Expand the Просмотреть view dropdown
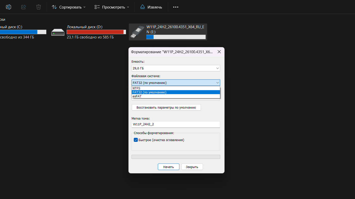355x199 pixels. click(x=112, y=7)
